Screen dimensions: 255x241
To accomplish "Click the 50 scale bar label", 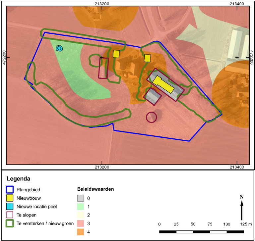I will [x=193, y=224].
